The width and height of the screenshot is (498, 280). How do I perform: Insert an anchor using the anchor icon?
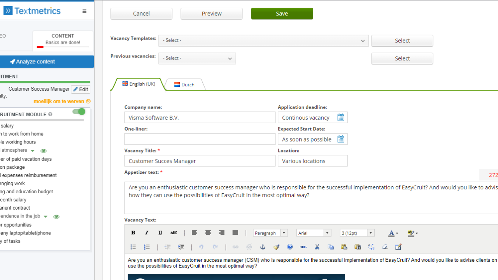263,247
